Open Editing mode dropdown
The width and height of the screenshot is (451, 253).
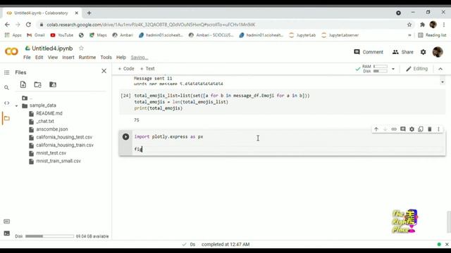(x=416, y=69)
